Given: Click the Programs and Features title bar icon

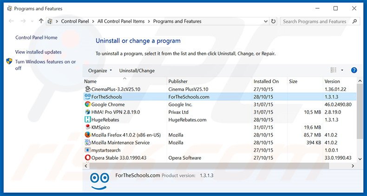Looking at the screenshot, I should tap(10, 9).
